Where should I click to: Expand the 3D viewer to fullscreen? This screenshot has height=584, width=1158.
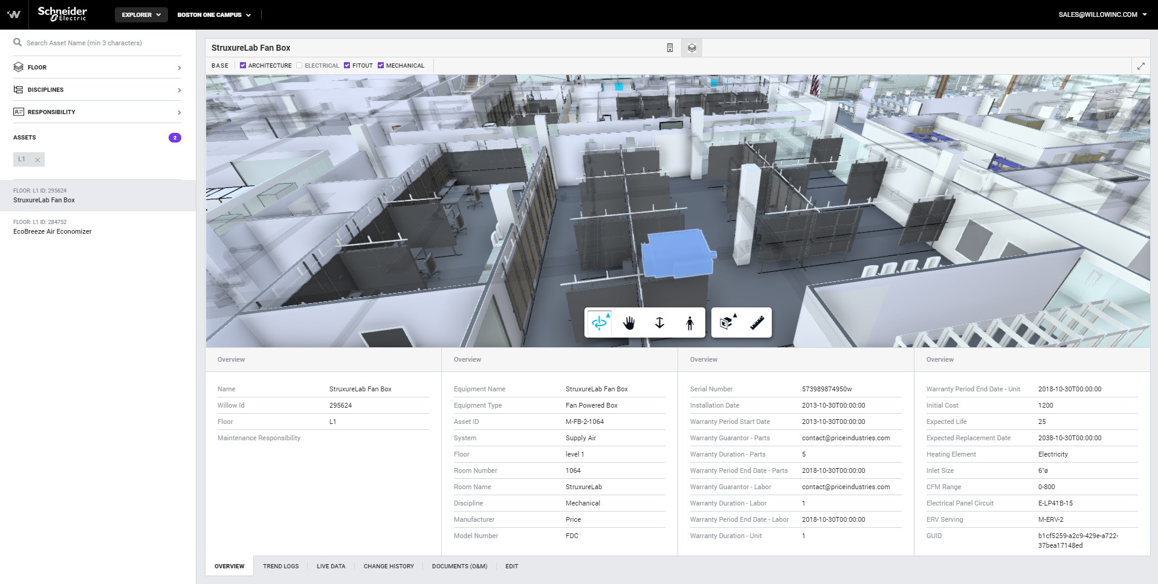1140,66
